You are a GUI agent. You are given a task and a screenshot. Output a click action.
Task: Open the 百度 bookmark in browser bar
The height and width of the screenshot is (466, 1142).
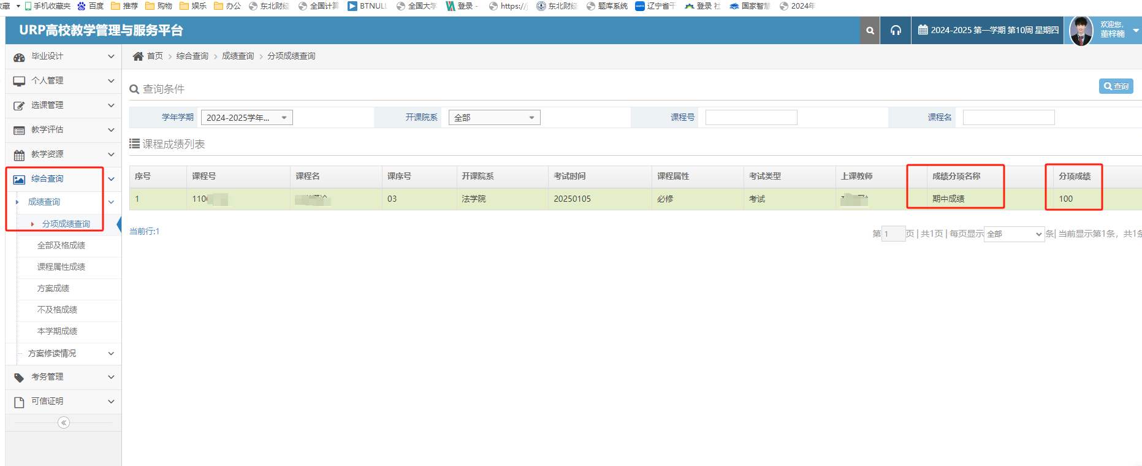(x=91, y=6)
